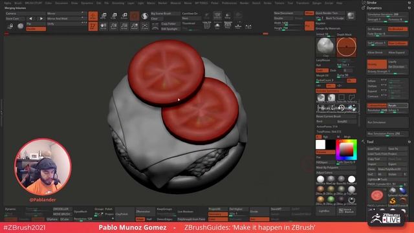This screenshot has height=233, width=414.
Task: Click the Load Tool button
Action: tap(376, 149)
